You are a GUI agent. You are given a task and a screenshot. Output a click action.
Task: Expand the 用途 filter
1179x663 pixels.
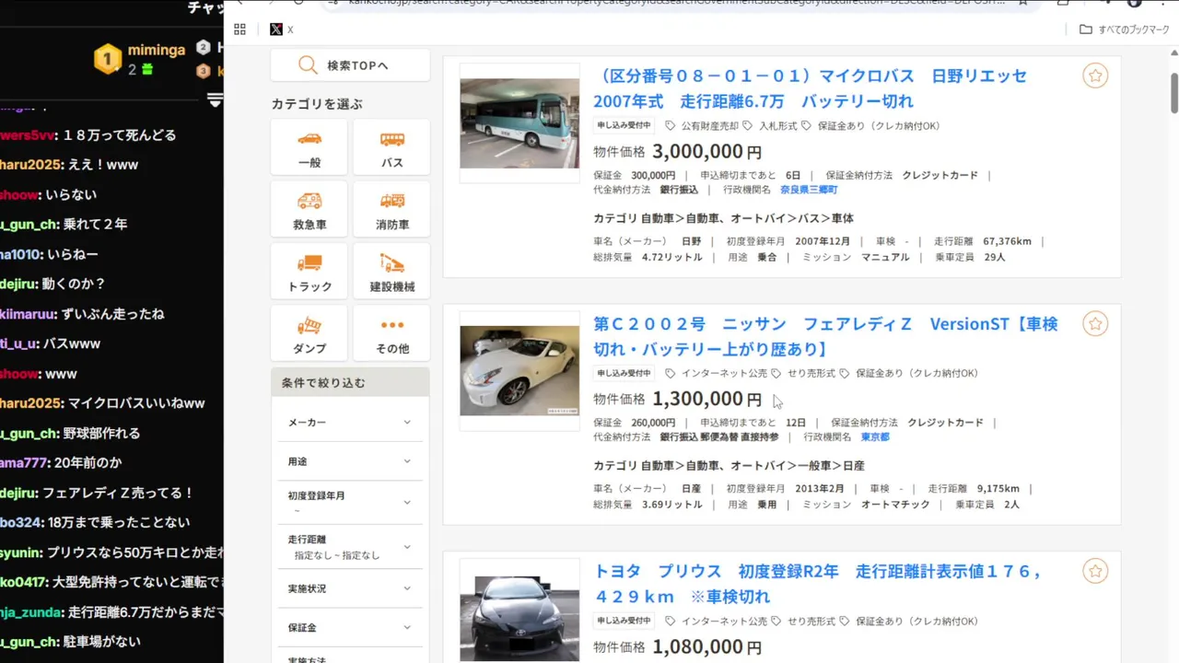350,461
